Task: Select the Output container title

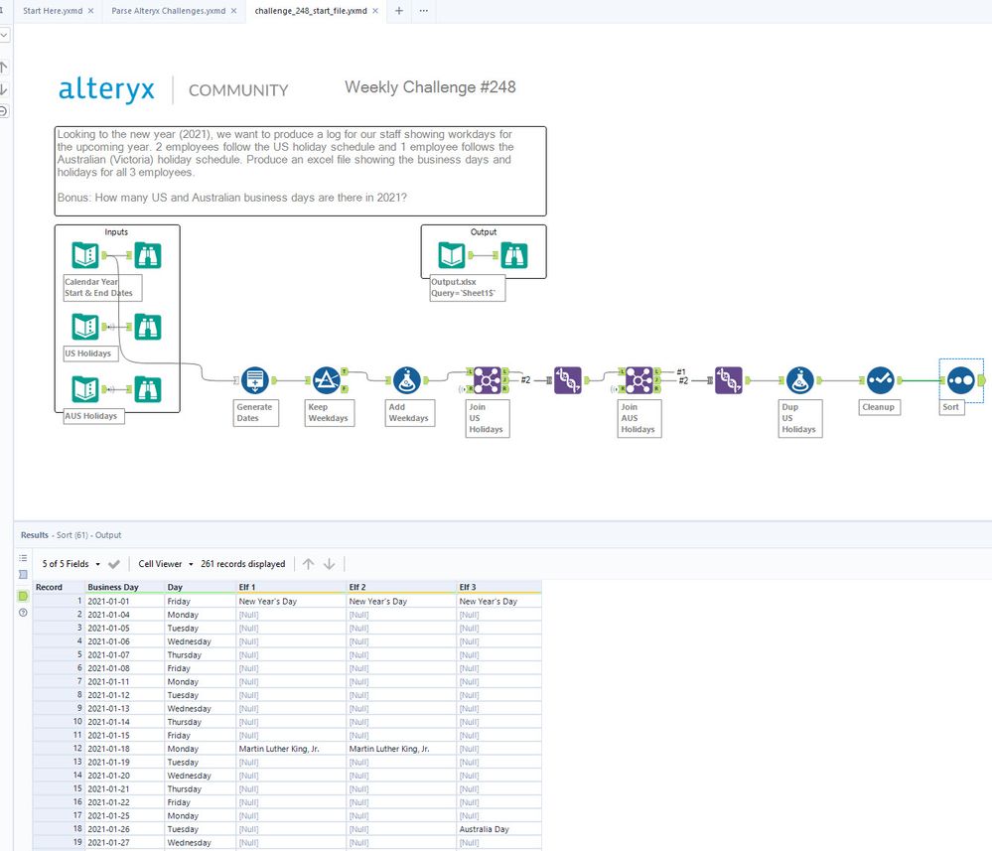Action: tap(484, 232)
